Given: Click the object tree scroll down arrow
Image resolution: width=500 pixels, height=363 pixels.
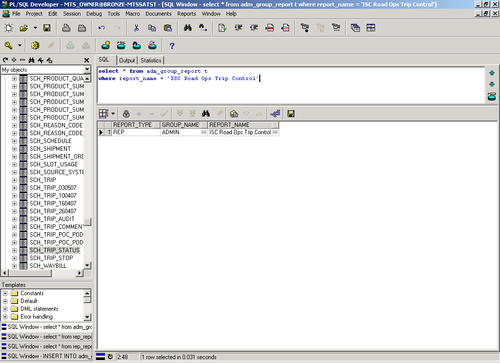Looking at the screenshot, I should 87,265.
